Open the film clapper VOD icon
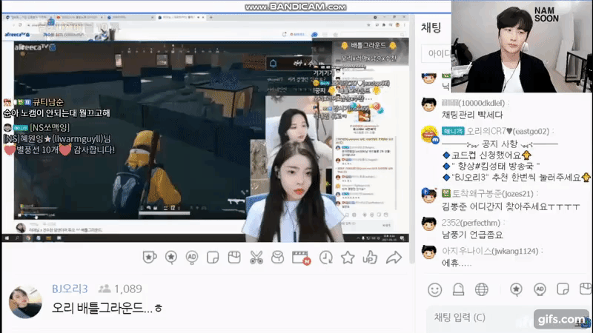The width and height of the screenshot is (593, 333). pyautogui.click(x=302, y=258)
